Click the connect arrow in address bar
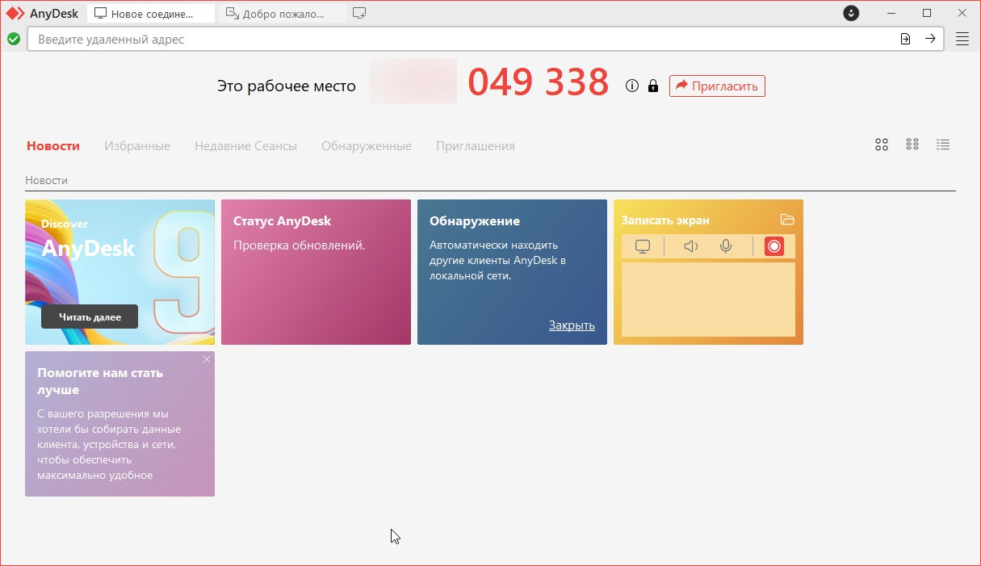The width and height of the screenshot is (981, 566). pos(930,39)
